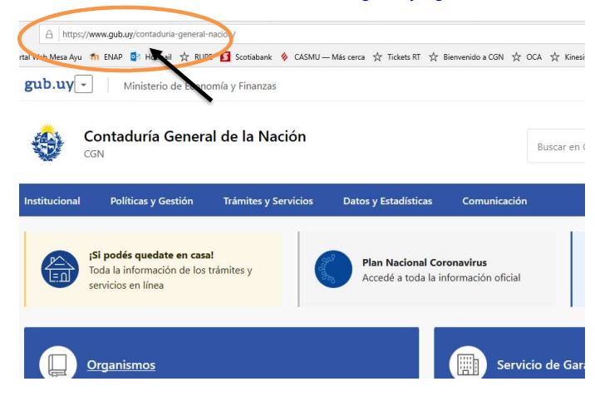
Task: Open the Trámites y Servicios menu
Action: (x=268, y=201)
